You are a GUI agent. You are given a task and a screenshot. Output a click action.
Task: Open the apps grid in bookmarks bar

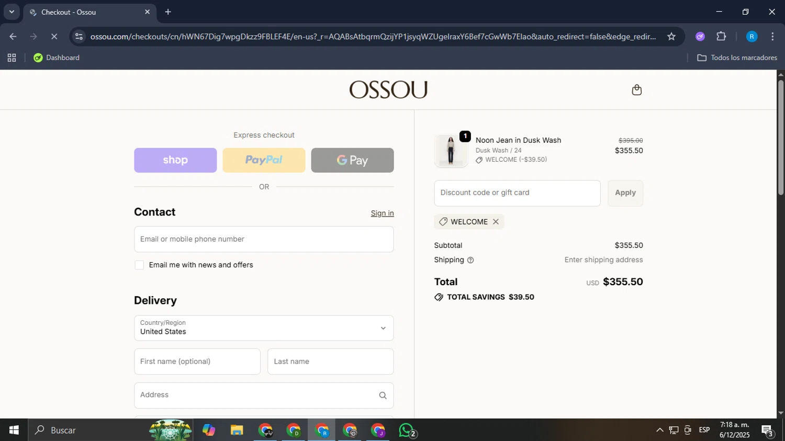12,58
